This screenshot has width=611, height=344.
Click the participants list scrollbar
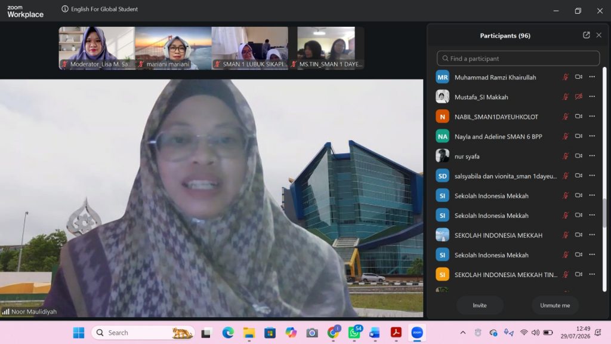[604, 213]
